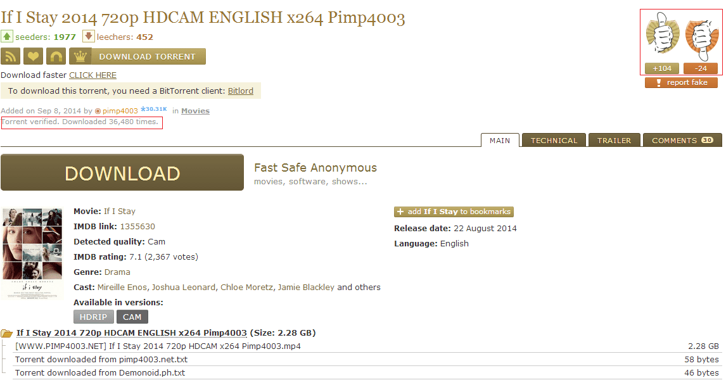The width and height of the screenshot is (726, 380).
Task: Click the heart favorite icon button
Action: [x=33, y=56]
